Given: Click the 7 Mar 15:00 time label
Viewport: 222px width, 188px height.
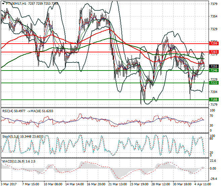Looking at the screenshot, I should tap(31, 184).
